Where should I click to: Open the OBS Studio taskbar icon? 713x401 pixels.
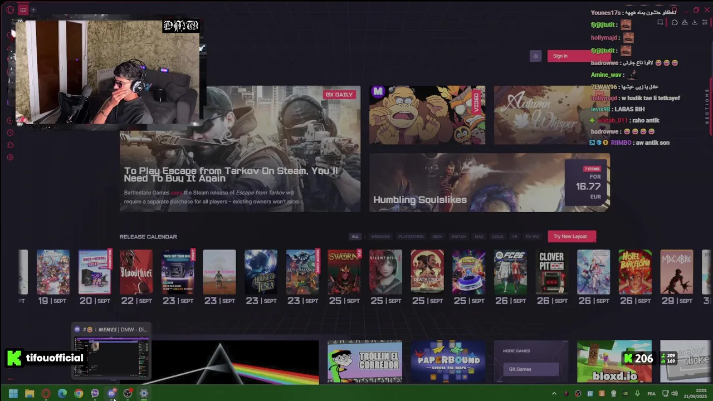(x=128, y=394)
